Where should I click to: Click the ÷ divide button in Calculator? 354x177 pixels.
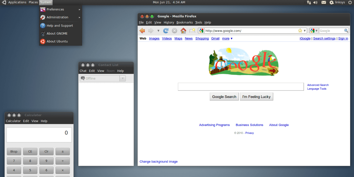click(x=63, y=161)
